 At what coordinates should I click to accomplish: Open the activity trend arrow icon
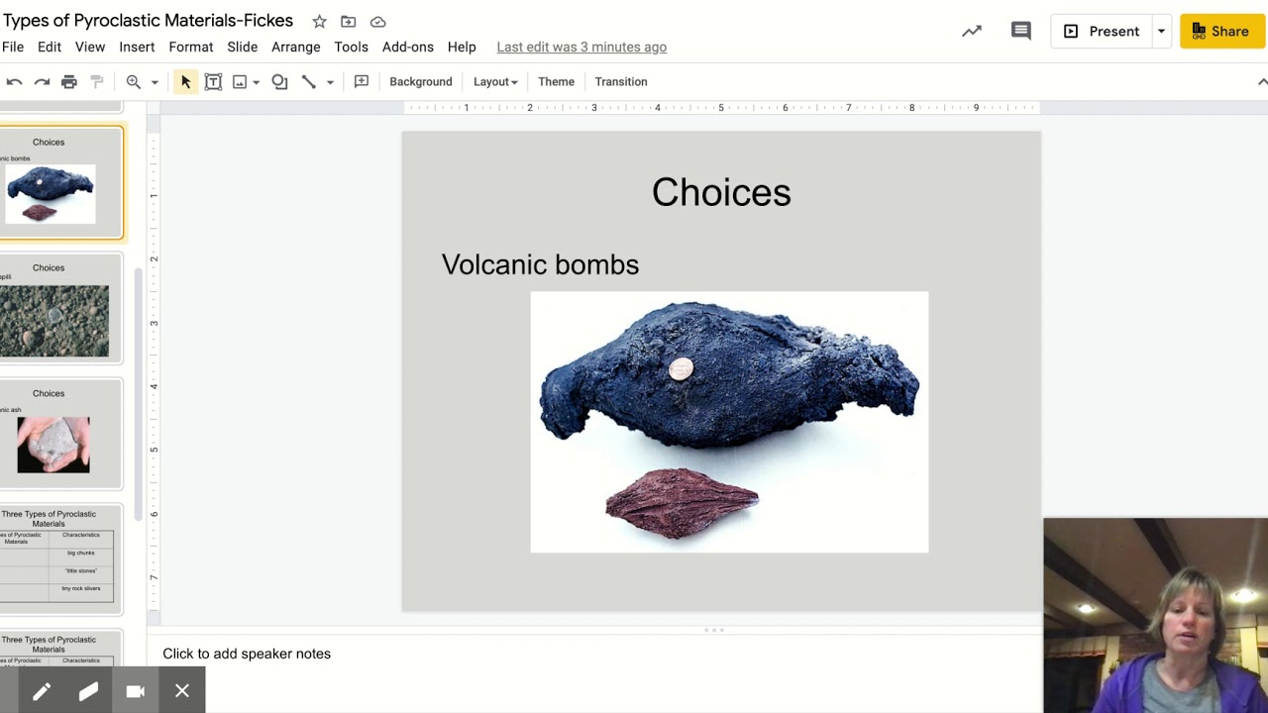[972, 32]
